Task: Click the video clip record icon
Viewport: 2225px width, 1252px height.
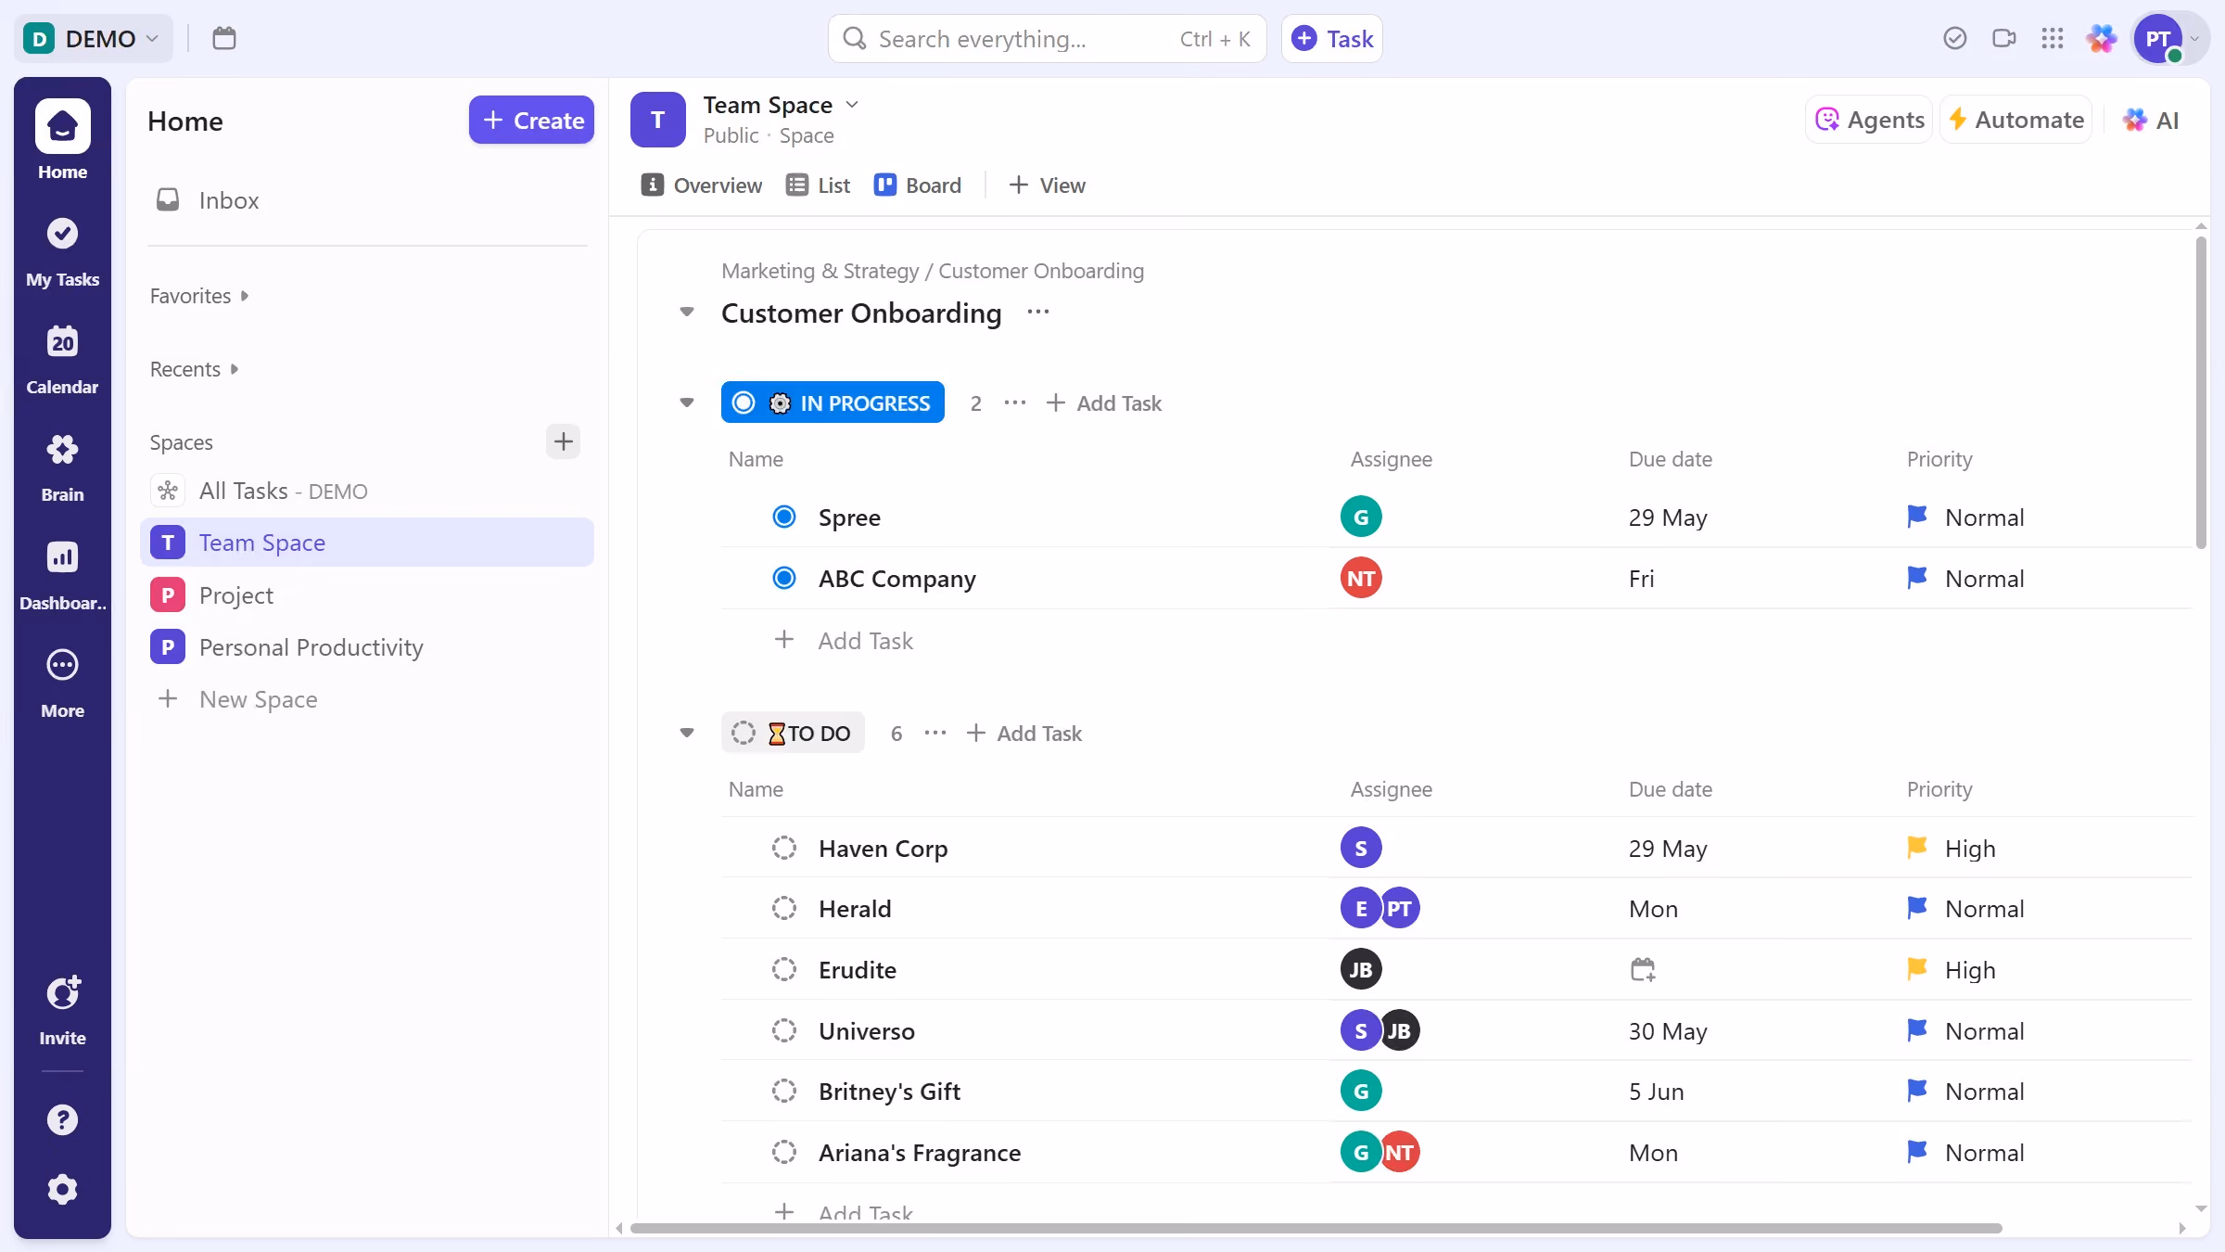Action: pyautogui.click(x=2004, y=38)
